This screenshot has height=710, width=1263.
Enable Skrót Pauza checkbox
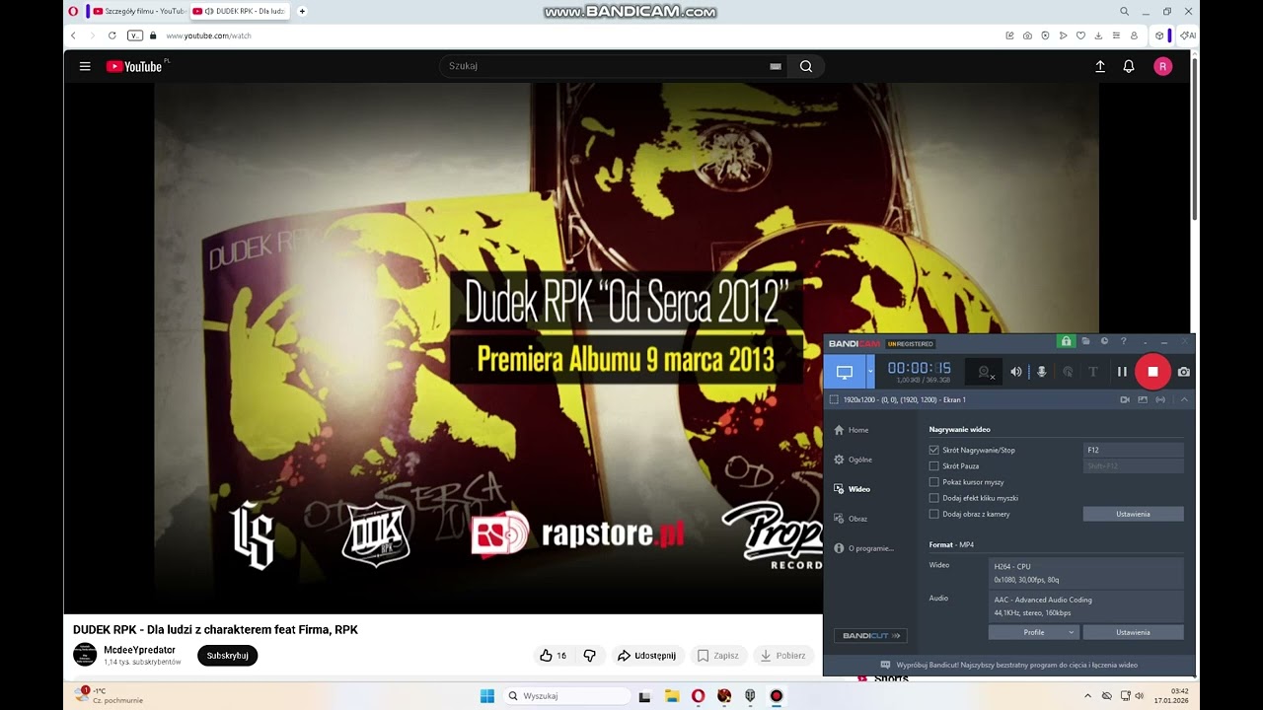(934, 465)
